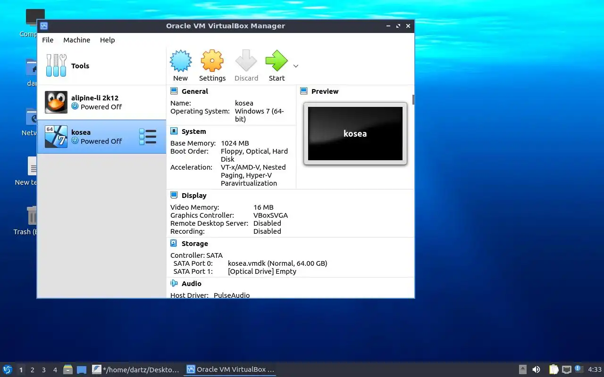Click the Recording 'Disabled' value
Screen dimensions: 604x377
coord(267,231)
